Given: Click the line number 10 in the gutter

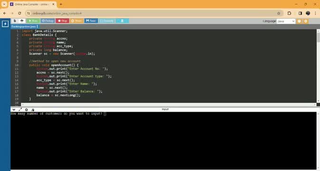Looking at the screenshot, I should coord(17,65).
